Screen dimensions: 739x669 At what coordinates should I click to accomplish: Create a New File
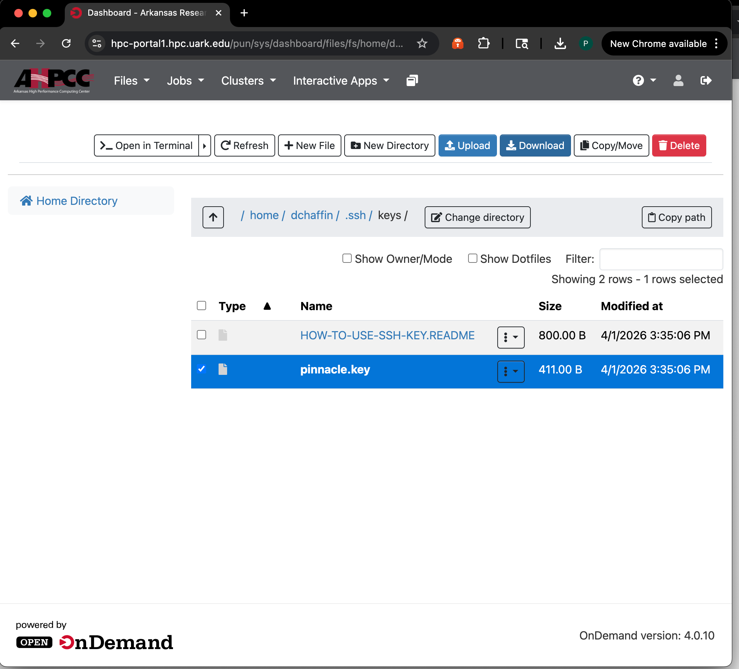point(309,145)
